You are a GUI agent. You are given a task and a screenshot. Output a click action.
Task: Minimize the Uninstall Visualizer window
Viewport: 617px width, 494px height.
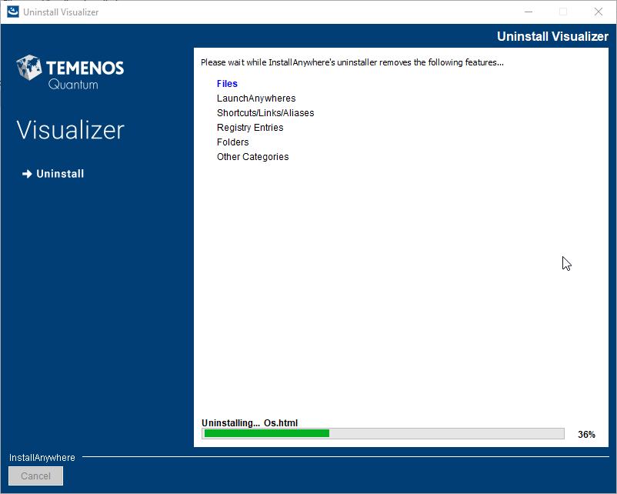click(x=529, y=12)
